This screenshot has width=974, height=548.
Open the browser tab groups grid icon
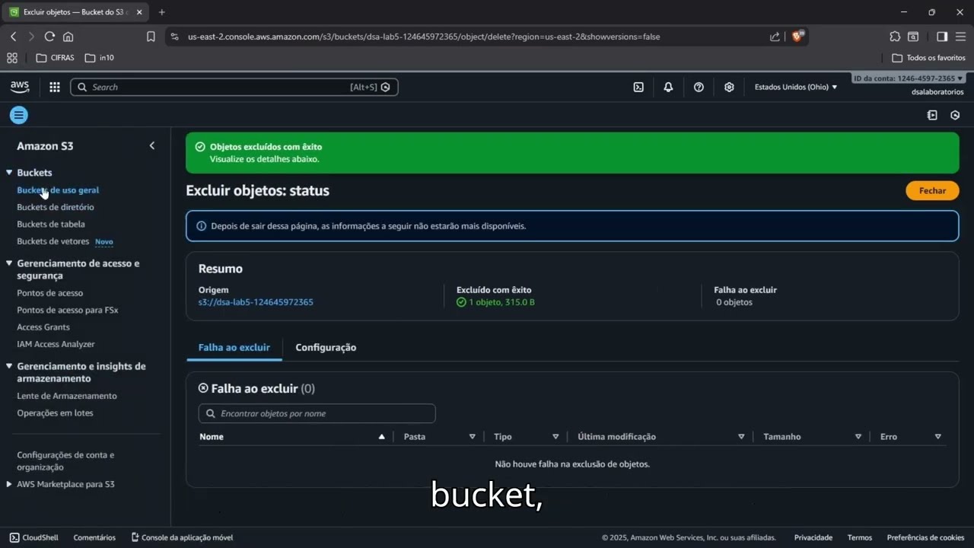click(x=11, y=58)
